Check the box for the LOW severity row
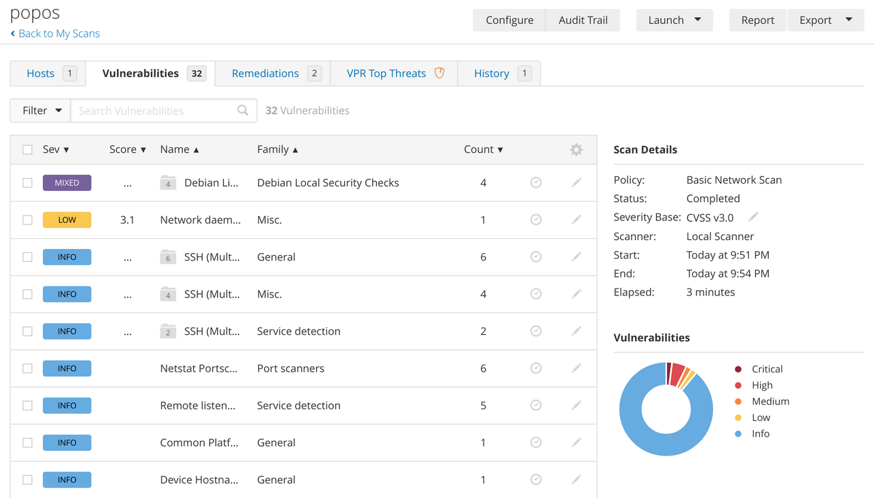 pyautogui.click(x=27, y=220)
